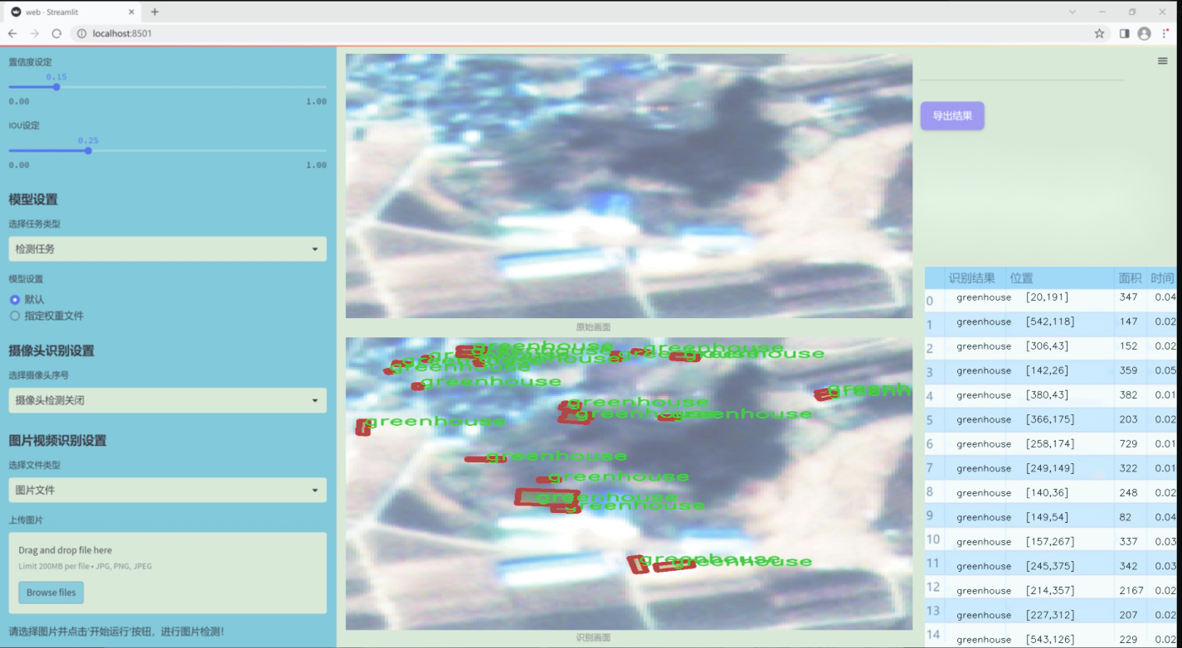Click the browser back arrow
The image size is (1182, 648).
point(12,33)
